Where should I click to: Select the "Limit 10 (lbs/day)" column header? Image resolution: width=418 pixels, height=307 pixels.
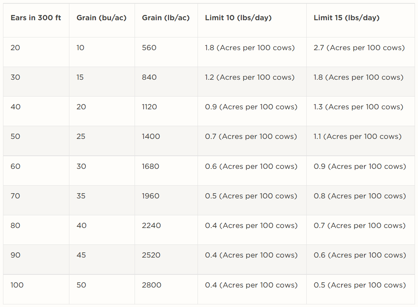(238, 18)
